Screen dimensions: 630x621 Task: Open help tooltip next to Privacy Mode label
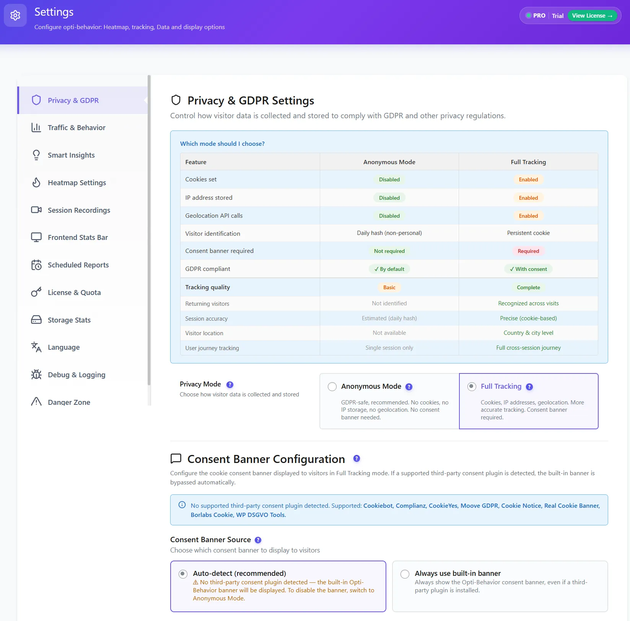click(x=230, y=385)
